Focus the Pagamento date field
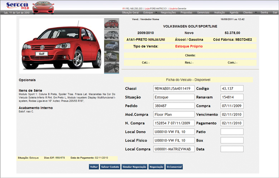The height and width of the screenshot is (178, 279). click(x=232, y=123)
